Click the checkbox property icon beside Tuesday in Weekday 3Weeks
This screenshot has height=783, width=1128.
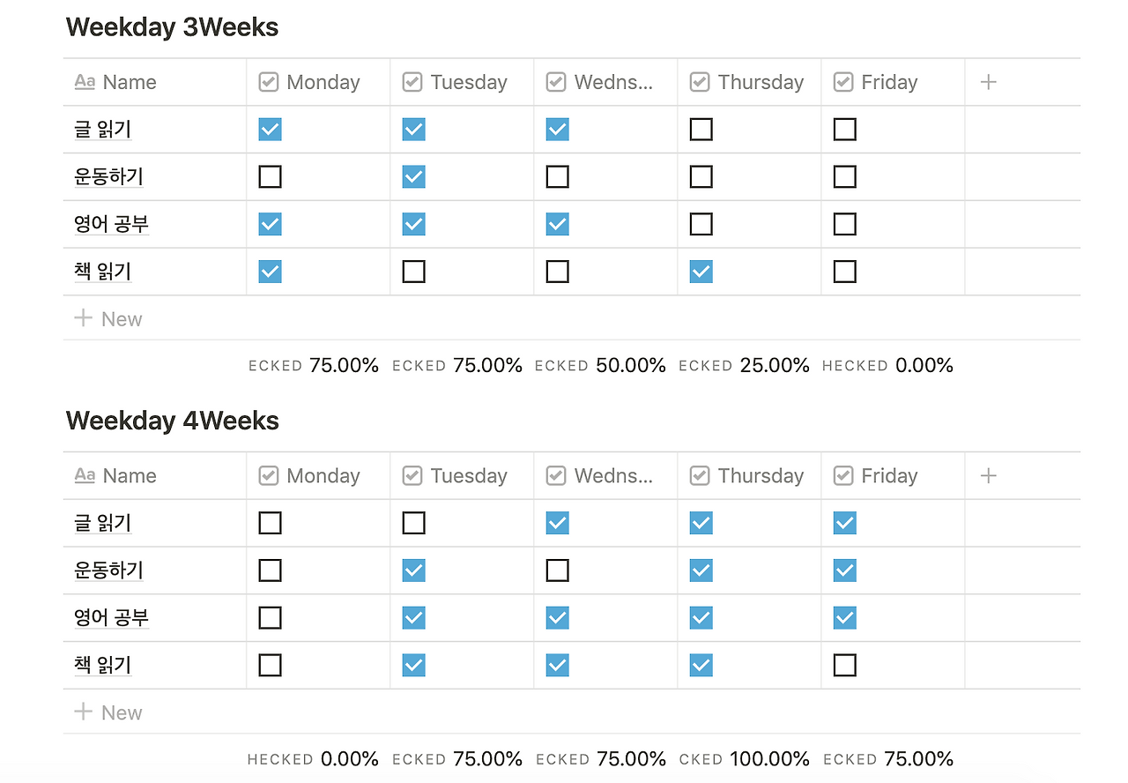412,82
